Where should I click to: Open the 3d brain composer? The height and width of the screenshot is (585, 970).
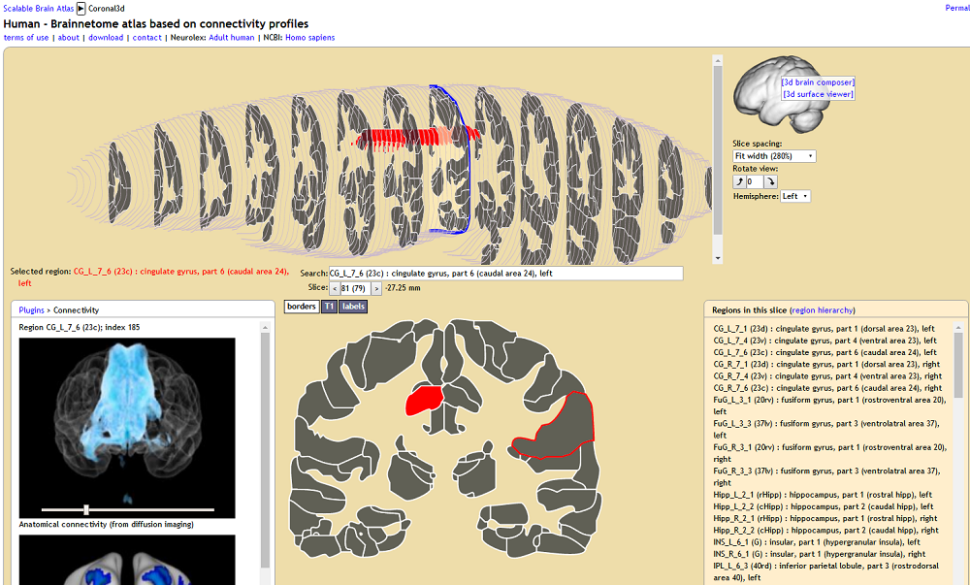click(x=818, y=82)
